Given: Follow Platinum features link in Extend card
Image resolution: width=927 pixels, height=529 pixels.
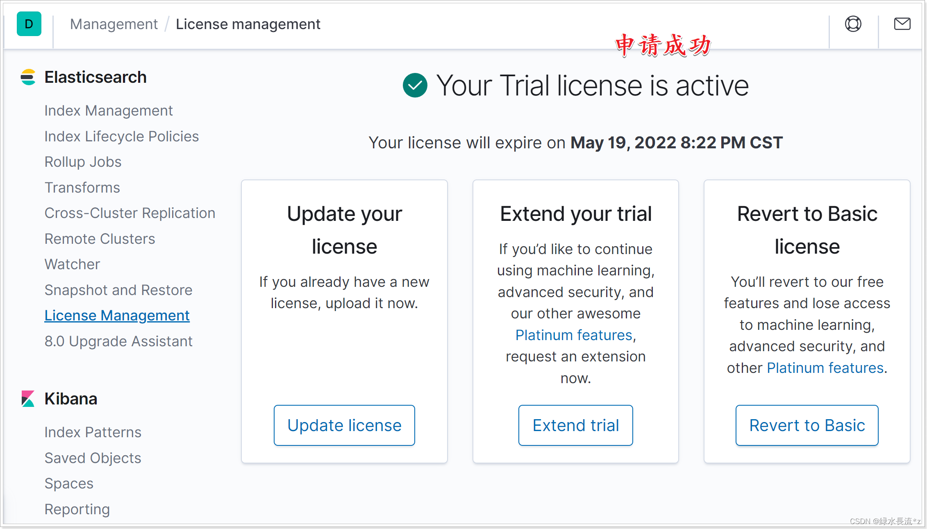Looking at the screenshot, I should click(x=574, y=335).
